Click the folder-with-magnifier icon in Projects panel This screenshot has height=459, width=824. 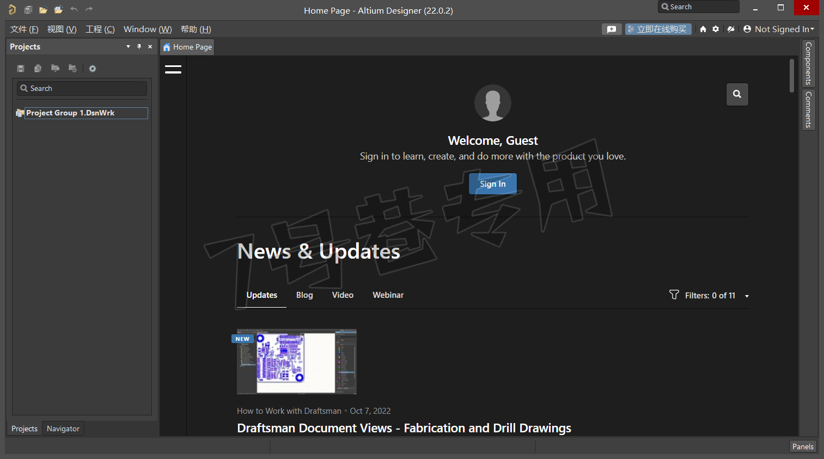(x=55, y=68)
